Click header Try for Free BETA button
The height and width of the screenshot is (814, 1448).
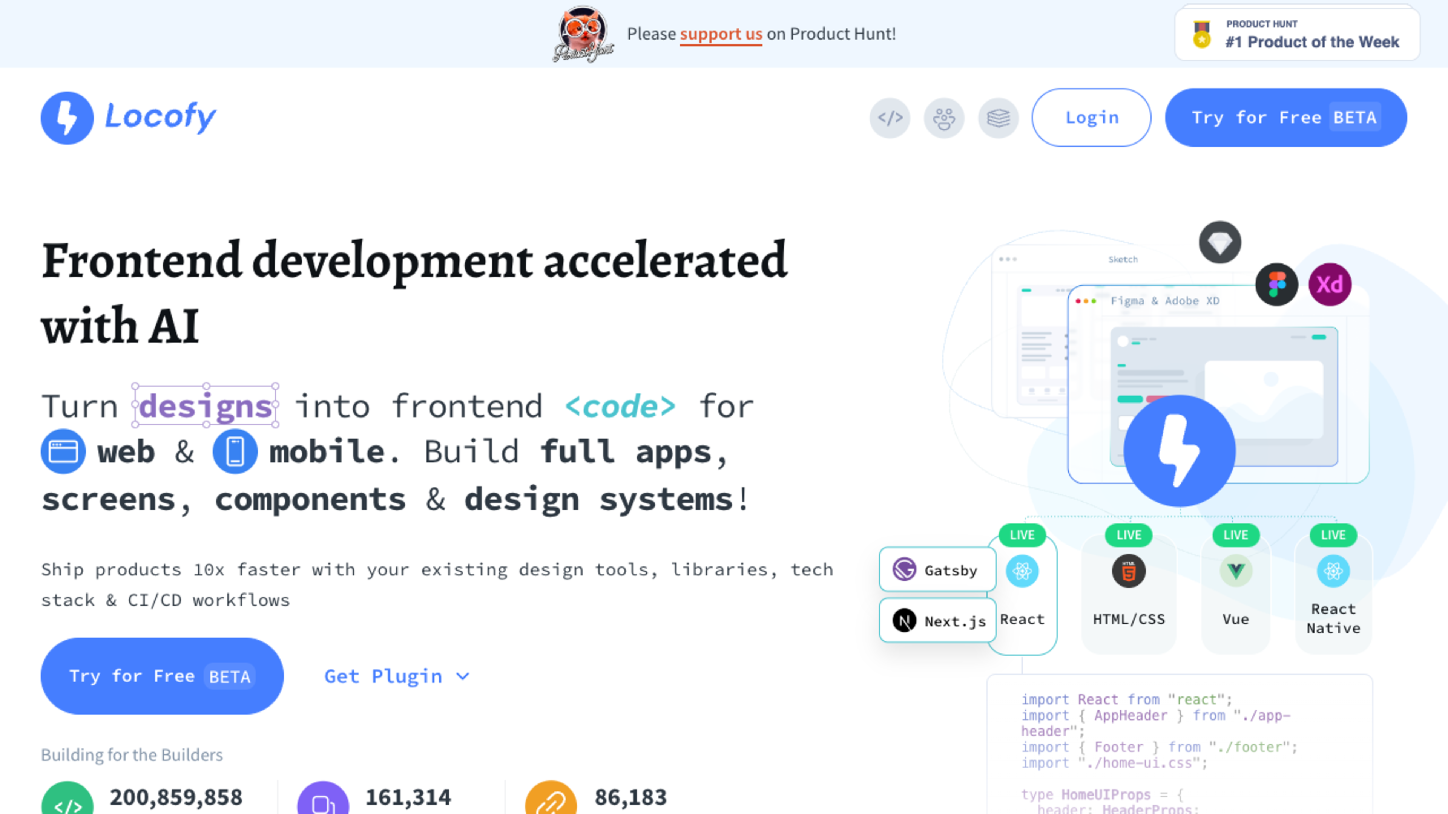pyautogui.click(x=1285, y=118)
